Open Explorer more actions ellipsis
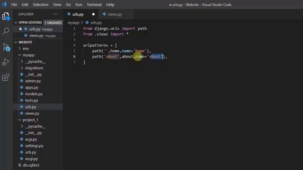Image resolution: width=303 pixels, height=170 pixels. point(55,14)
